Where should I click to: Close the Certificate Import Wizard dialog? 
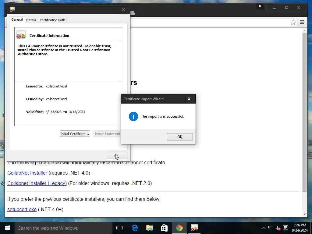click(x=189, y=99)
